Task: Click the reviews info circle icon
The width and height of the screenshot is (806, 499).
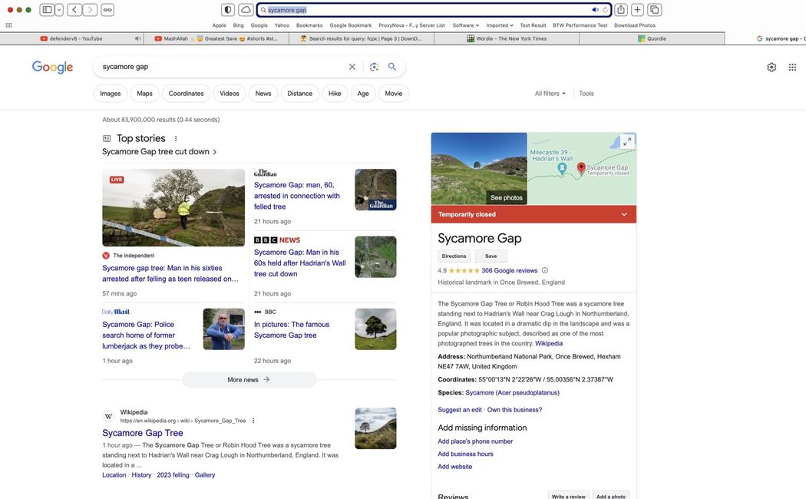Action: click(545, 270)
